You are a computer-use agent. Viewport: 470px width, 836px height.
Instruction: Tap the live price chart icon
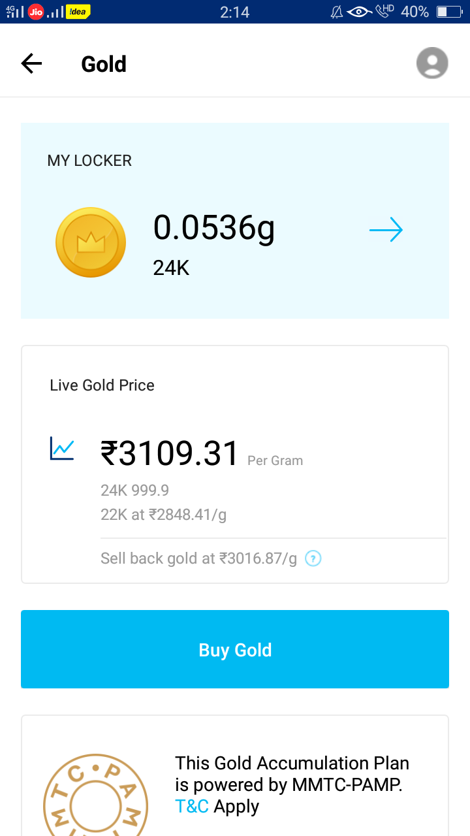(x=62, y=449)
